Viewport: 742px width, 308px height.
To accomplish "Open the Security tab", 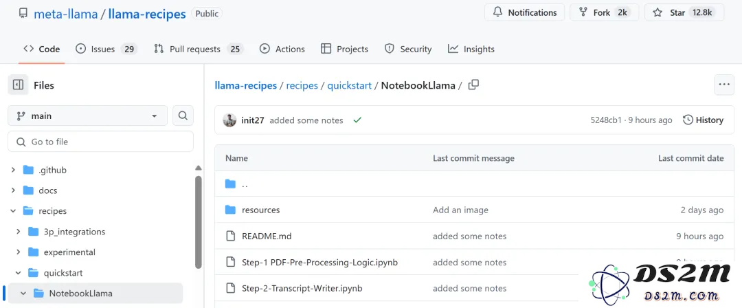I will pos(408,49).
